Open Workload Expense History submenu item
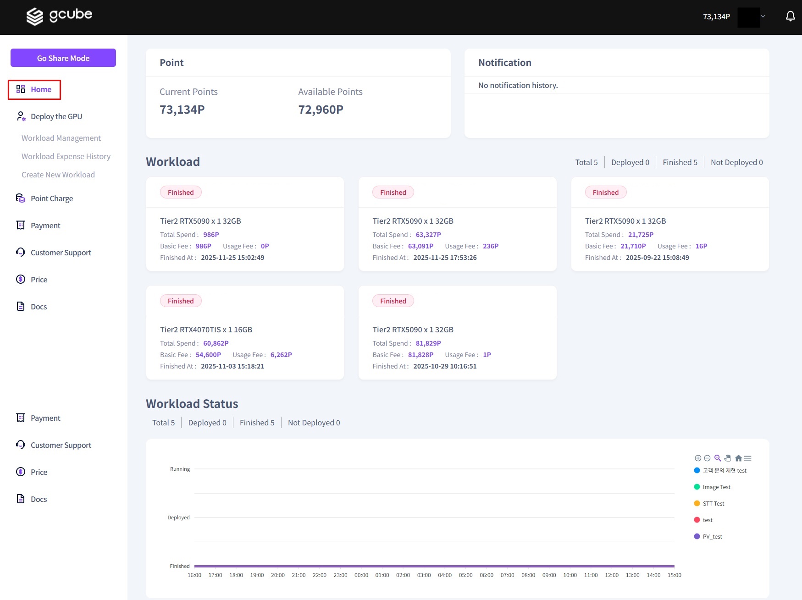Screen dimensions: 802x600 click(x=66, y=156)
